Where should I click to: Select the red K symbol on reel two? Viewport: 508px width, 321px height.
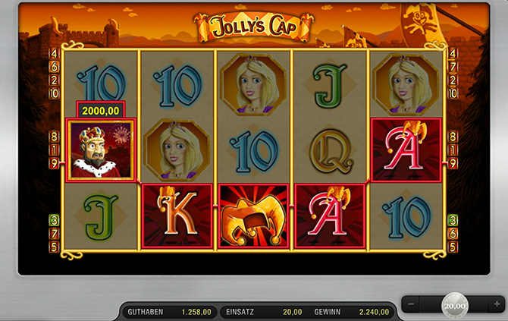click(x=177, y=216)
